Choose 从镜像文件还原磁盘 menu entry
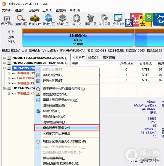The height and width of the screenshot is (166, 164). point(67,133)
